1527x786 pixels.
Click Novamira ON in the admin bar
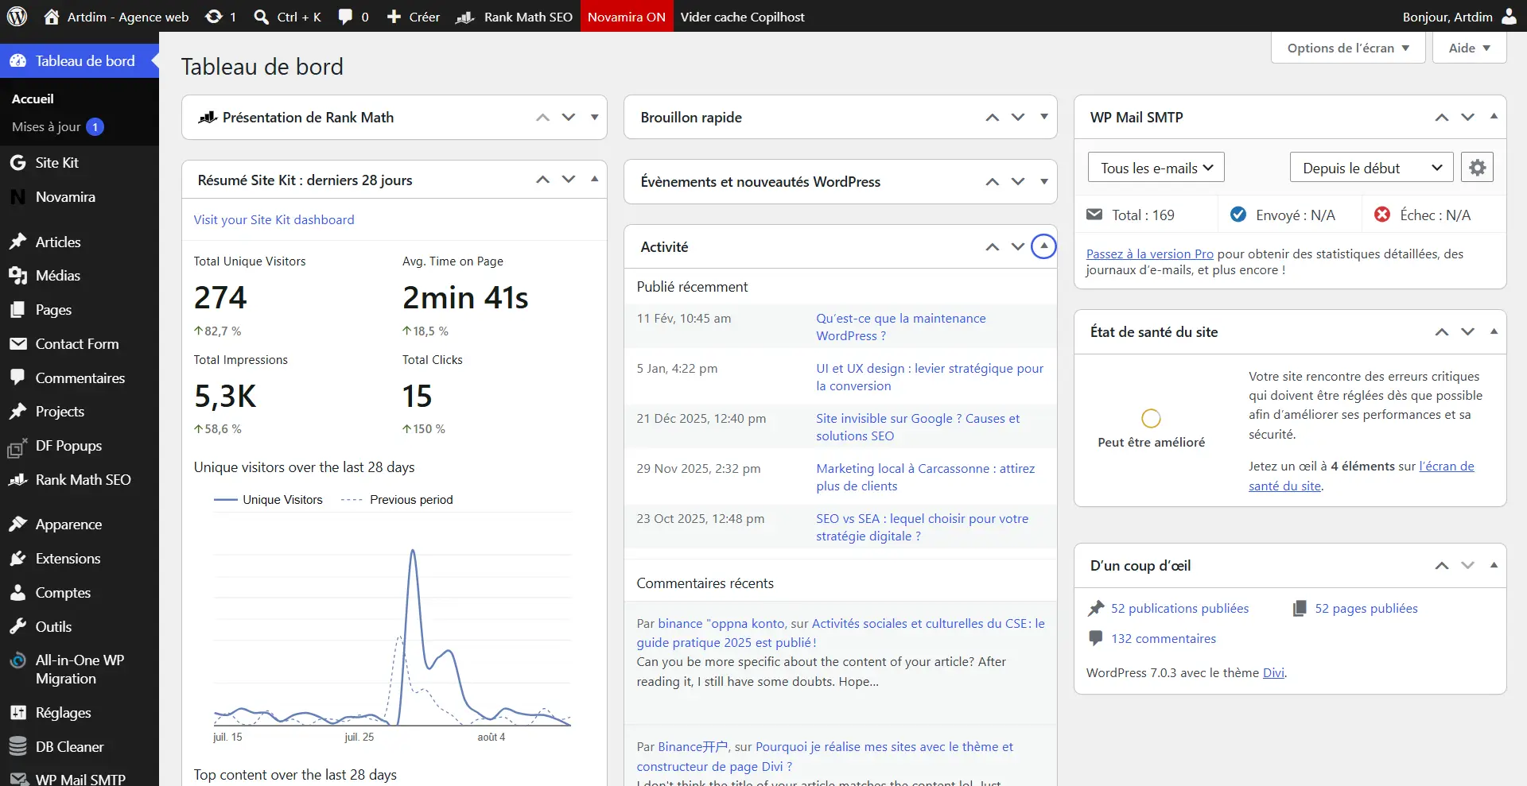[x=627, y=17]
